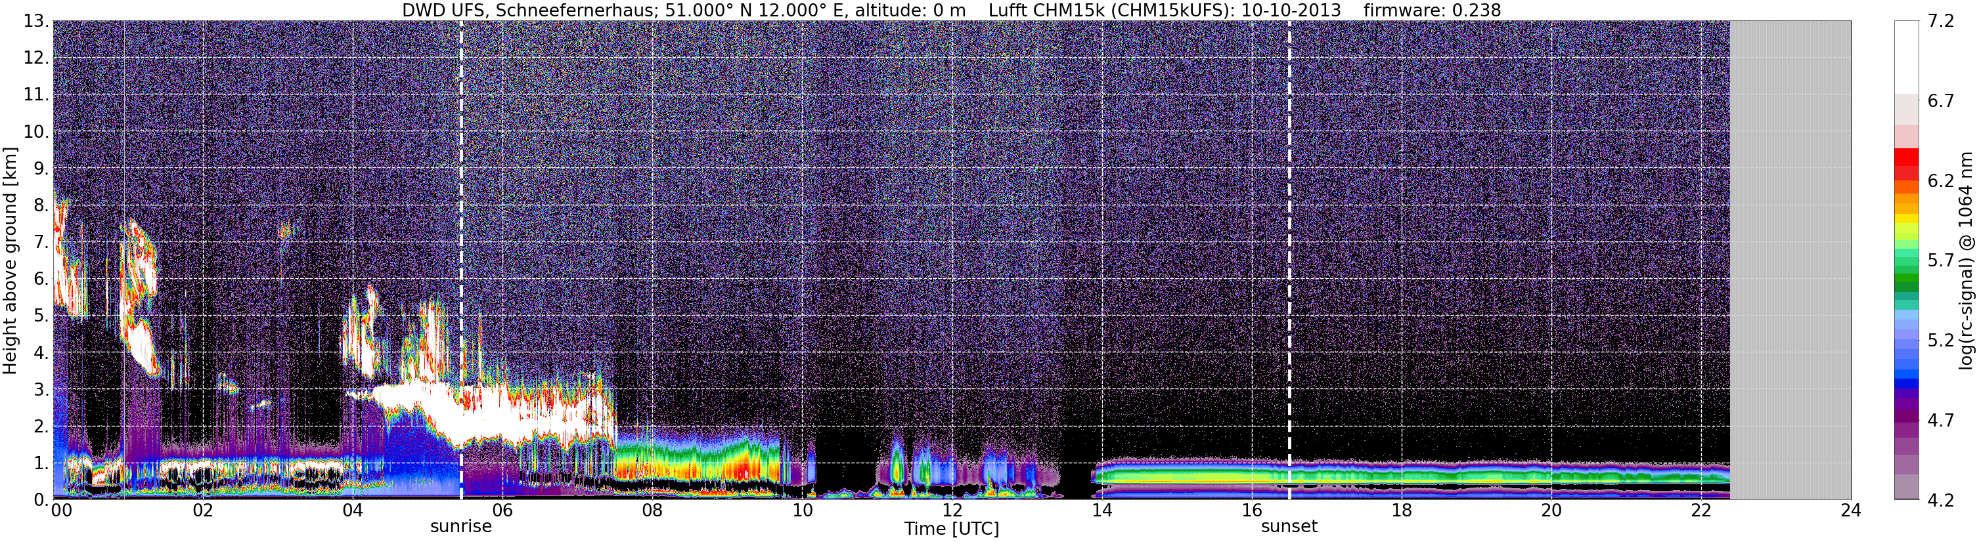Click the time axis tick "04"
1979x542 pixels.
[x=352, y=511]
